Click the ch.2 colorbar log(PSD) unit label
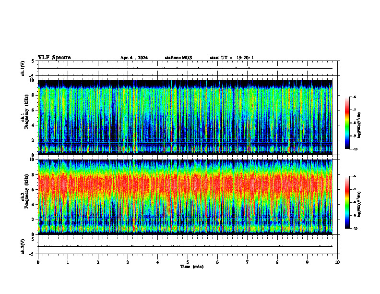 click(359, 205)
